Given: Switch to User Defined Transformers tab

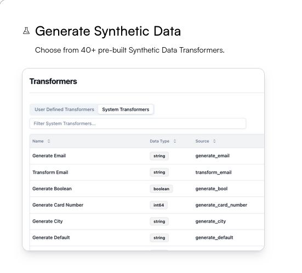Looking at the screenshot, I should pos(64,110).
